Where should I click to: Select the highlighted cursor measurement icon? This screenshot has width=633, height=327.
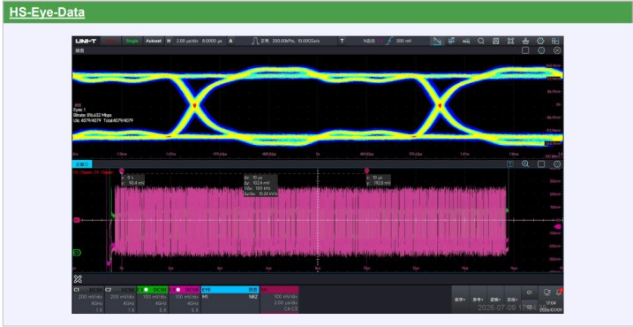tap(437, 41)
